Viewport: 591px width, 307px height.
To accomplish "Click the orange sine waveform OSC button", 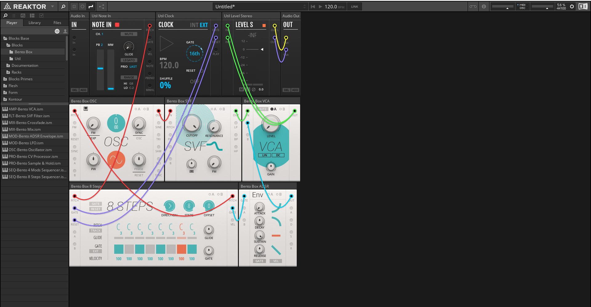I will click(x=116, y=160).
